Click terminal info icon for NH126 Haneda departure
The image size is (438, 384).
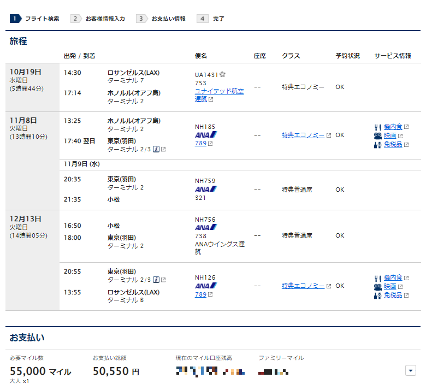tap(156, 280)
